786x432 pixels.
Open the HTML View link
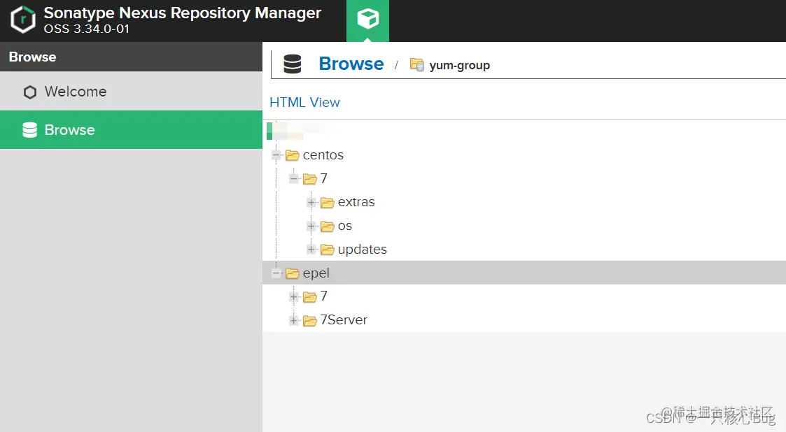(304, 102)
